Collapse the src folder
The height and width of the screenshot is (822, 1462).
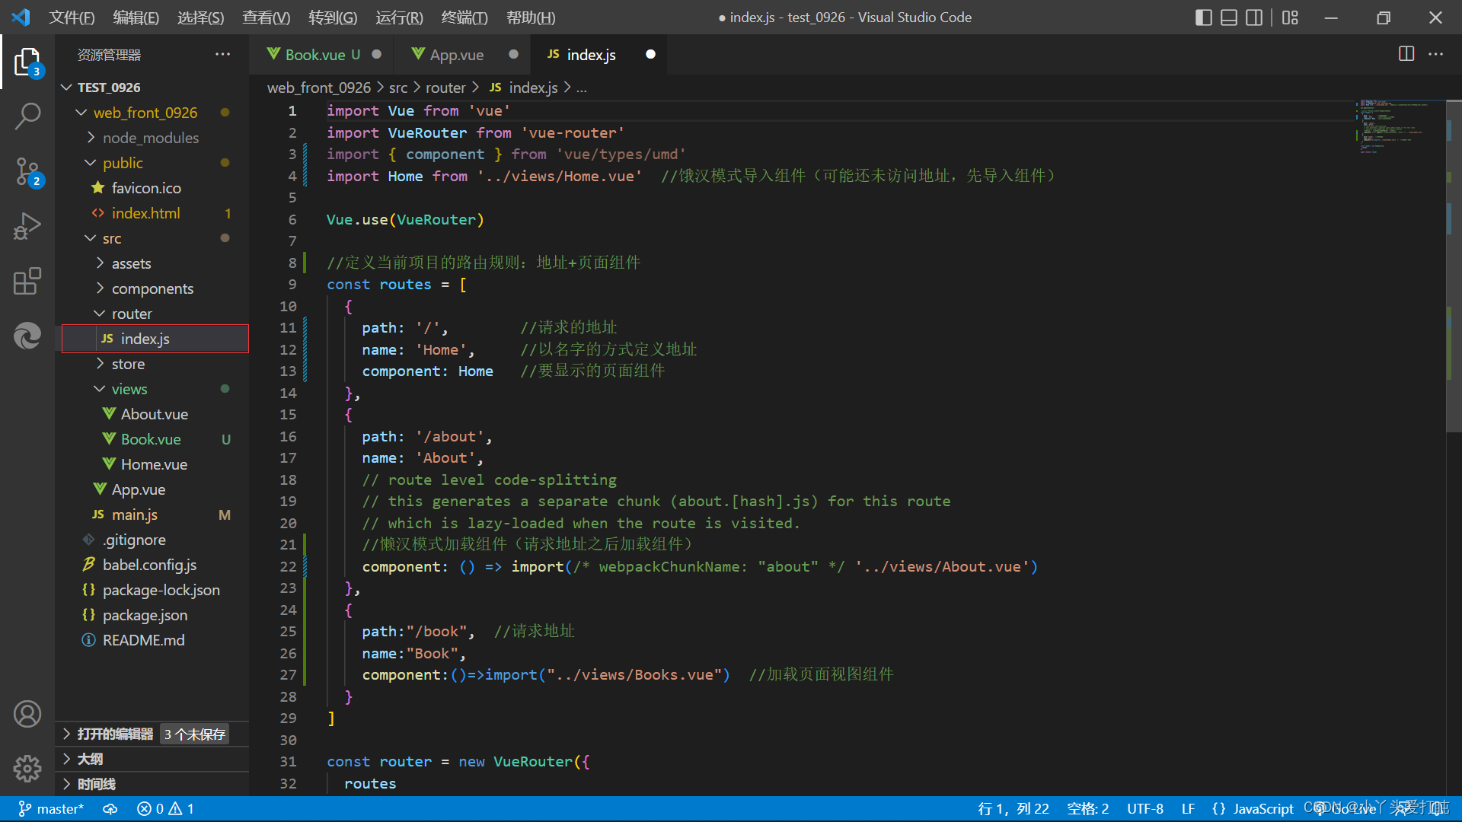tap(91, 238)
